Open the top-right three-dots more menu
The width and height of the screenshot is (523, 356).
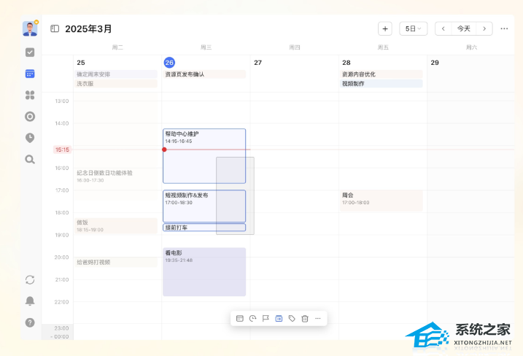(504, 28)
